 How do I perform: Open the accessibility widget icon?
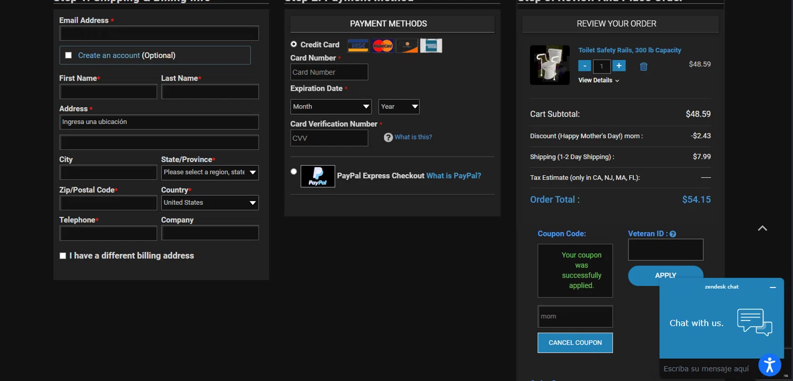[x=769, y=365]
